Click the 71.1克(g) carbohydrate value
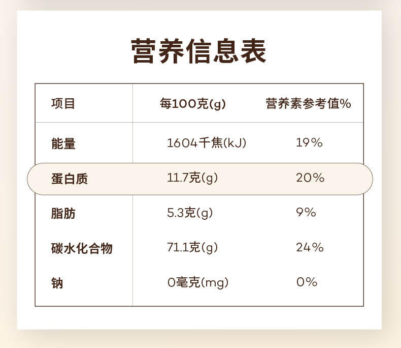This screenshot has height=348, width=401. click(x=192, y=248)
